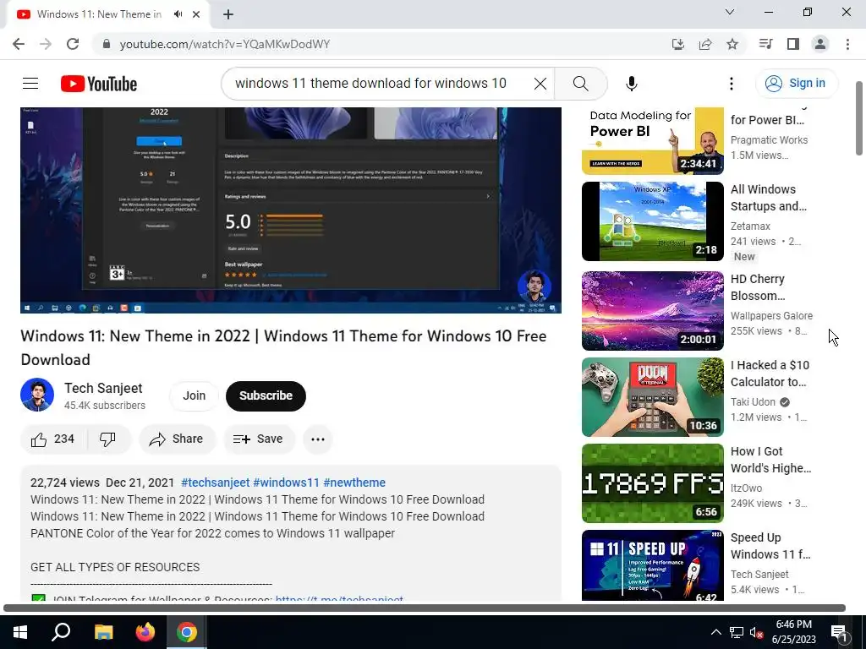This screenshot has height=649, width=866.
Task: Open the YouTube hamburger guide menu
Action: click(30, 84)
